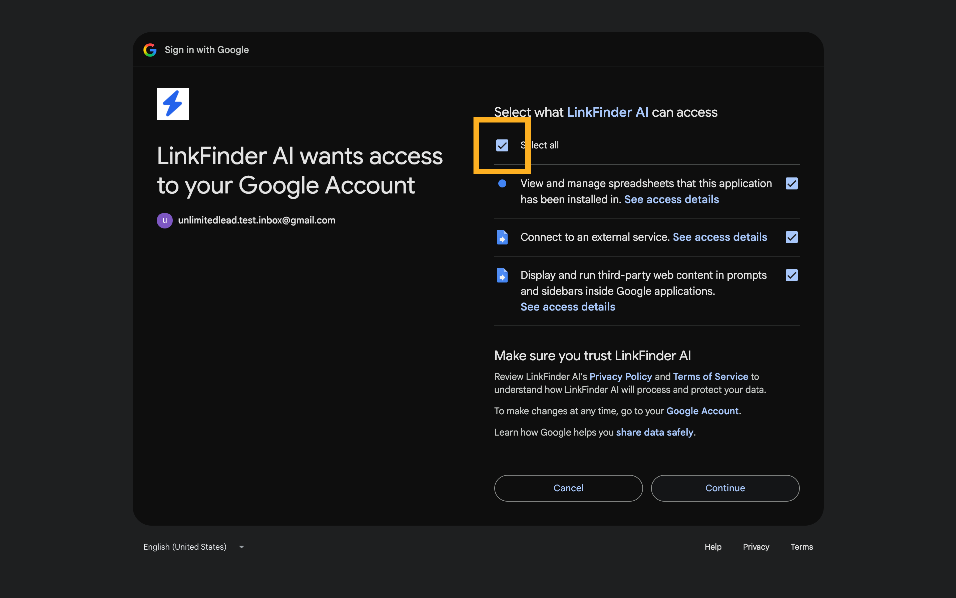Open the LinkFinder AI link in heading

click(607, 112)
